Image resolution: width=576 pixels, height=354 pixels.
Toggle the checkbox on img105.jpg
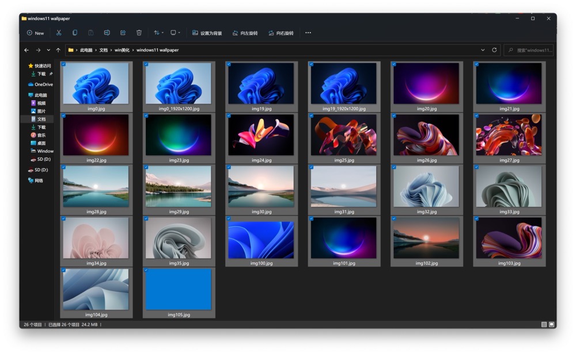pyautogui.click(x=146, y=270)
